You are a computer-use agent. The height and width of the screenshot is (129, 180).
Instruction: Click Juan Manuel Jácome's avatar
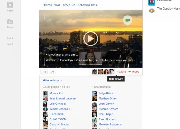[x=46, y=99]
